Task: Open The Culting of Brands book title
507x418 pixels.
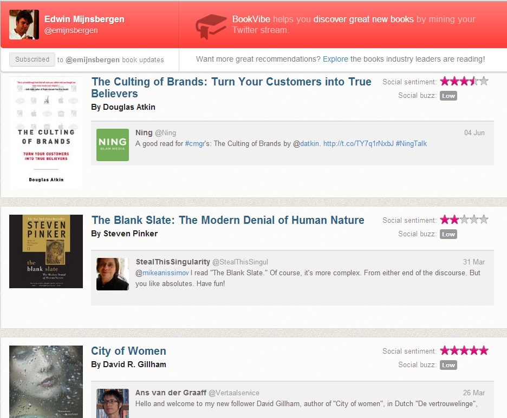Action: coord(231,88)
